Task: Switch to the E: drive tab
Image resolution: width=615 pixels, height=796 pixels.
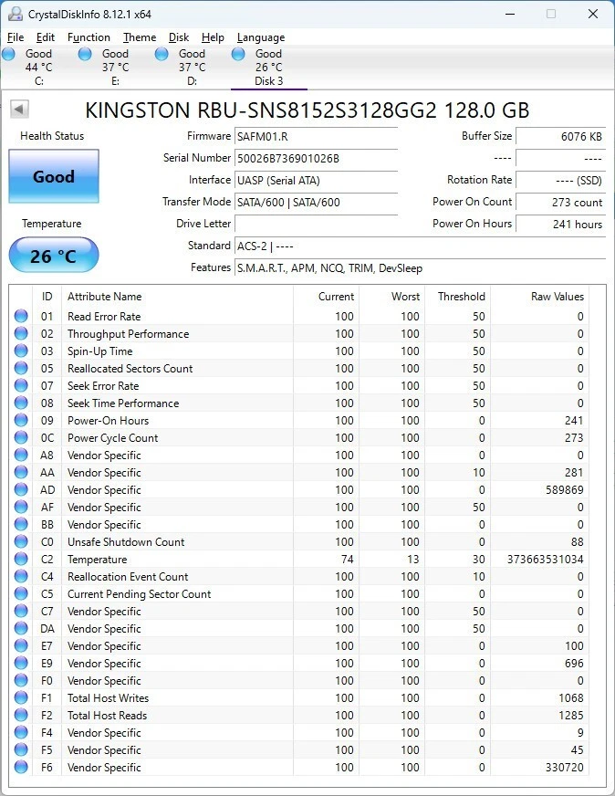Action: (116, 67)
